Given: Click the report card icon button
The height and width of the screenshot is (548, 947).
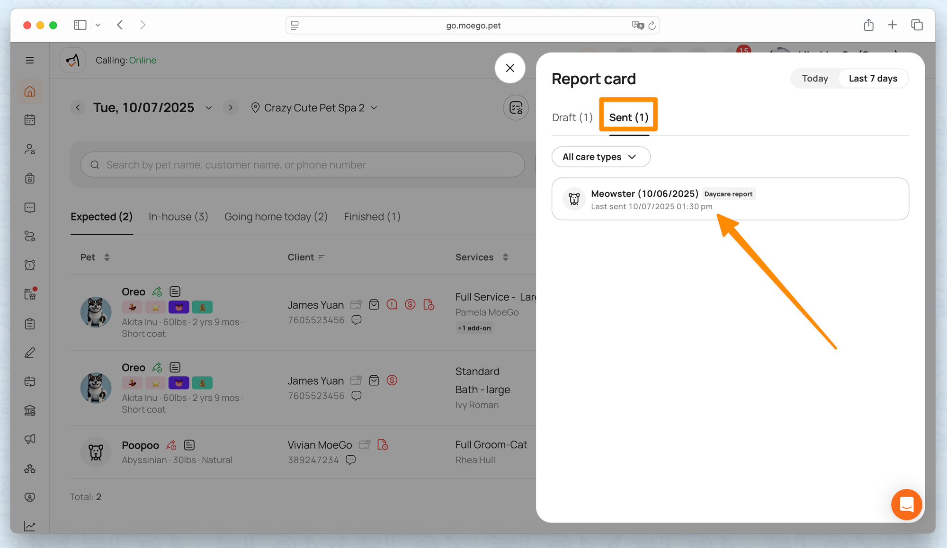Looking at the screenshot, I should pos(516,108).
